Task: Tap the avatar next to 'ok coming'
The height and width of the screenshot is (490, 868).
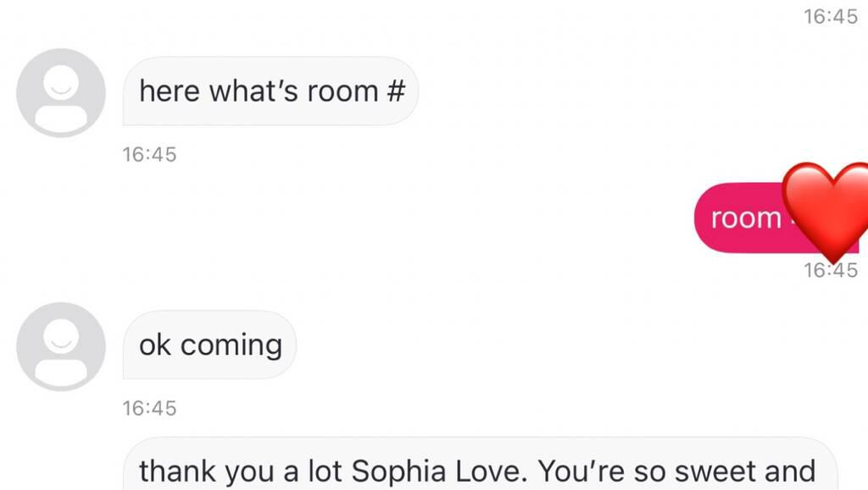Action: 61,346
